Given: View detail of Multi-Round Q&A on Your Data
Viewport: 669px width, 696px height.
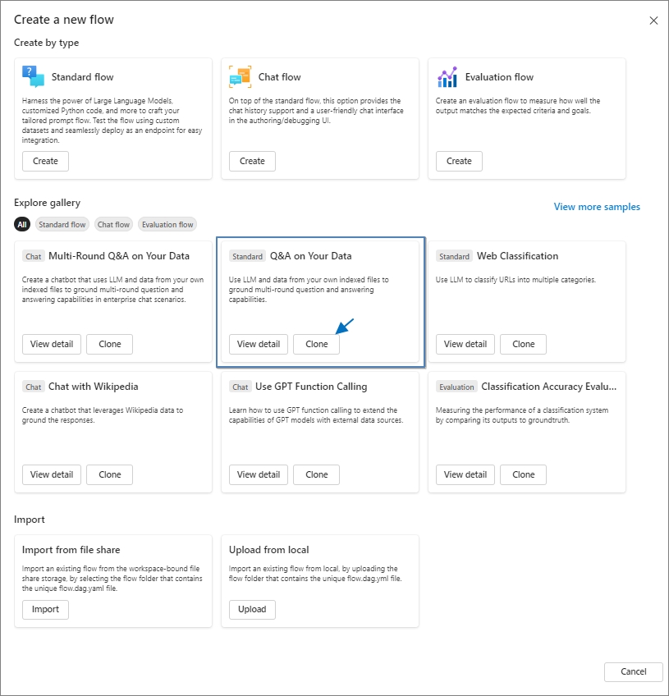Looking at the screenshot, I should coord(52,345).
